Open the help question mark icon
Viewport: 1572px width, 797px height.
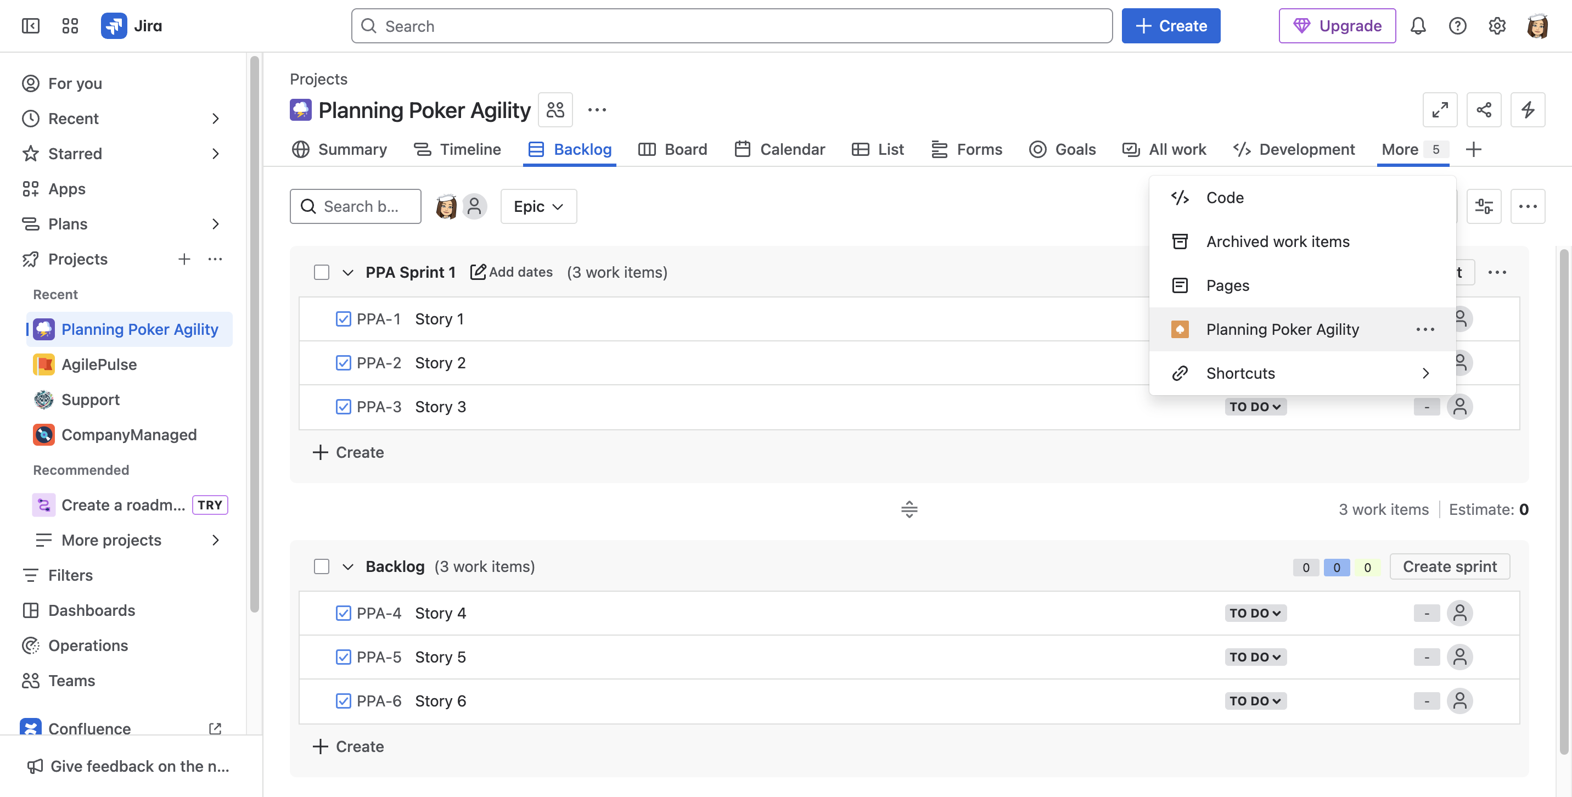1457,26
